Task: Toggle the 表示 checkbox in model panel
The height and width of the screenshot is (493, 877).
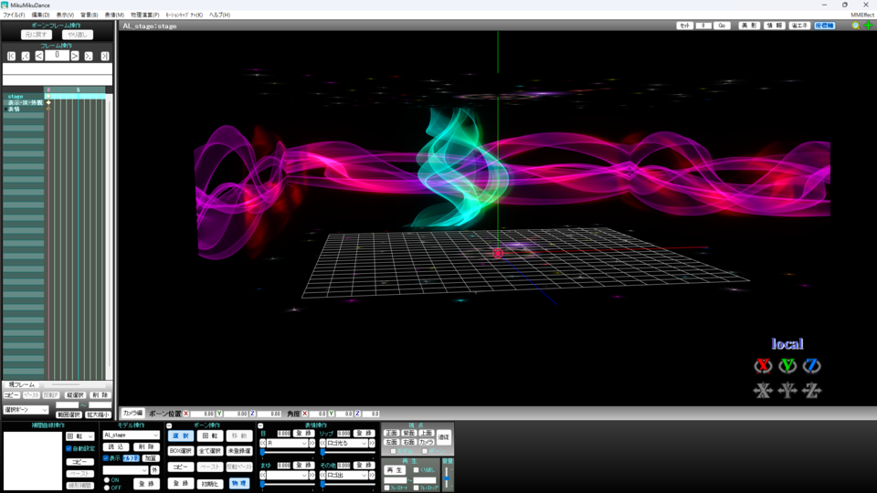Action: 106,458
